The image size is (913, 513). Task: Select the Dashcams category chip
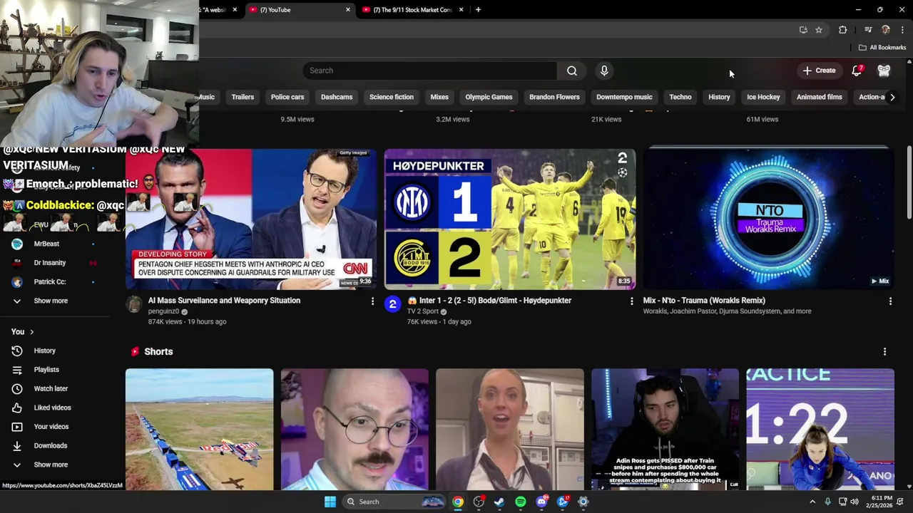[x=337, y=97]
